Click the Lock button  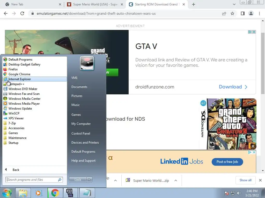click(78, 180)
